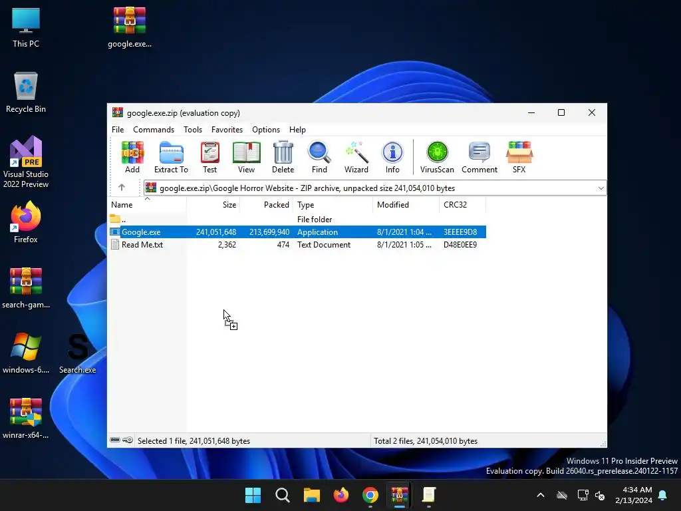Click status text 'Total 2 files'
681x511 pixels.
[x=425, y=440]
